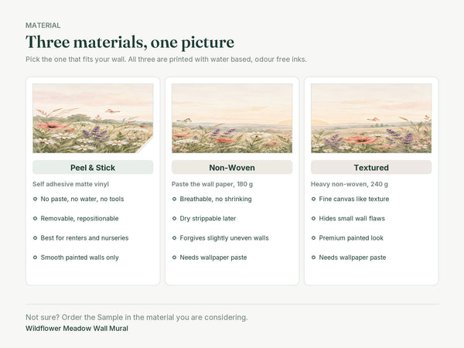Click bullet beside Breathable, no shrinking

pyautogui.click(x=174, y=199)
